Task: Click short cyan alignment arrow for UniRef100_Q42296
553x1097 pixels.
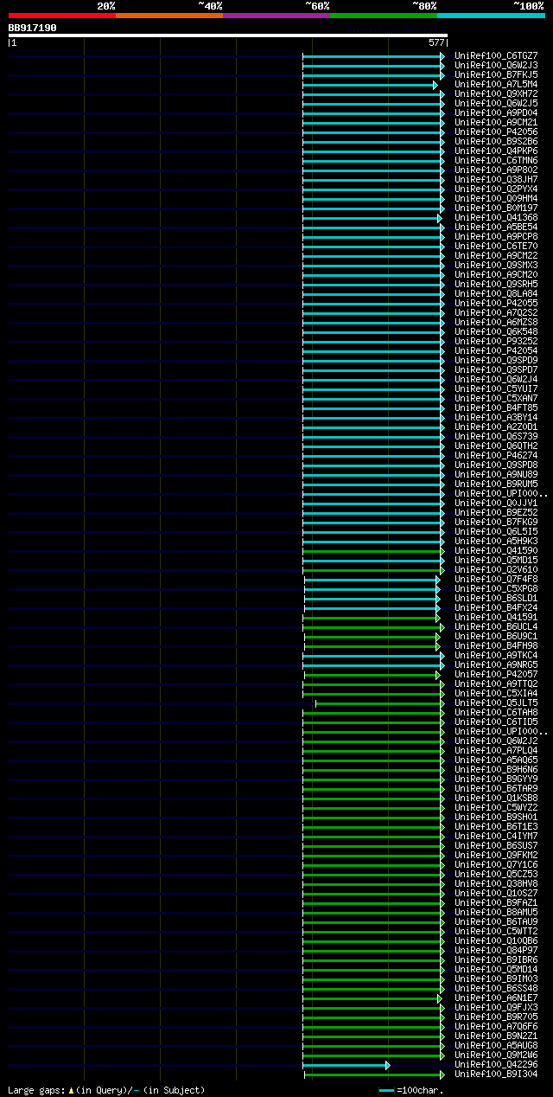Action: pyautogui.click(x=346, y=1065)
